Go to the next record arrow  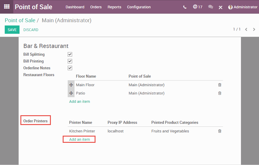[254, 29]
